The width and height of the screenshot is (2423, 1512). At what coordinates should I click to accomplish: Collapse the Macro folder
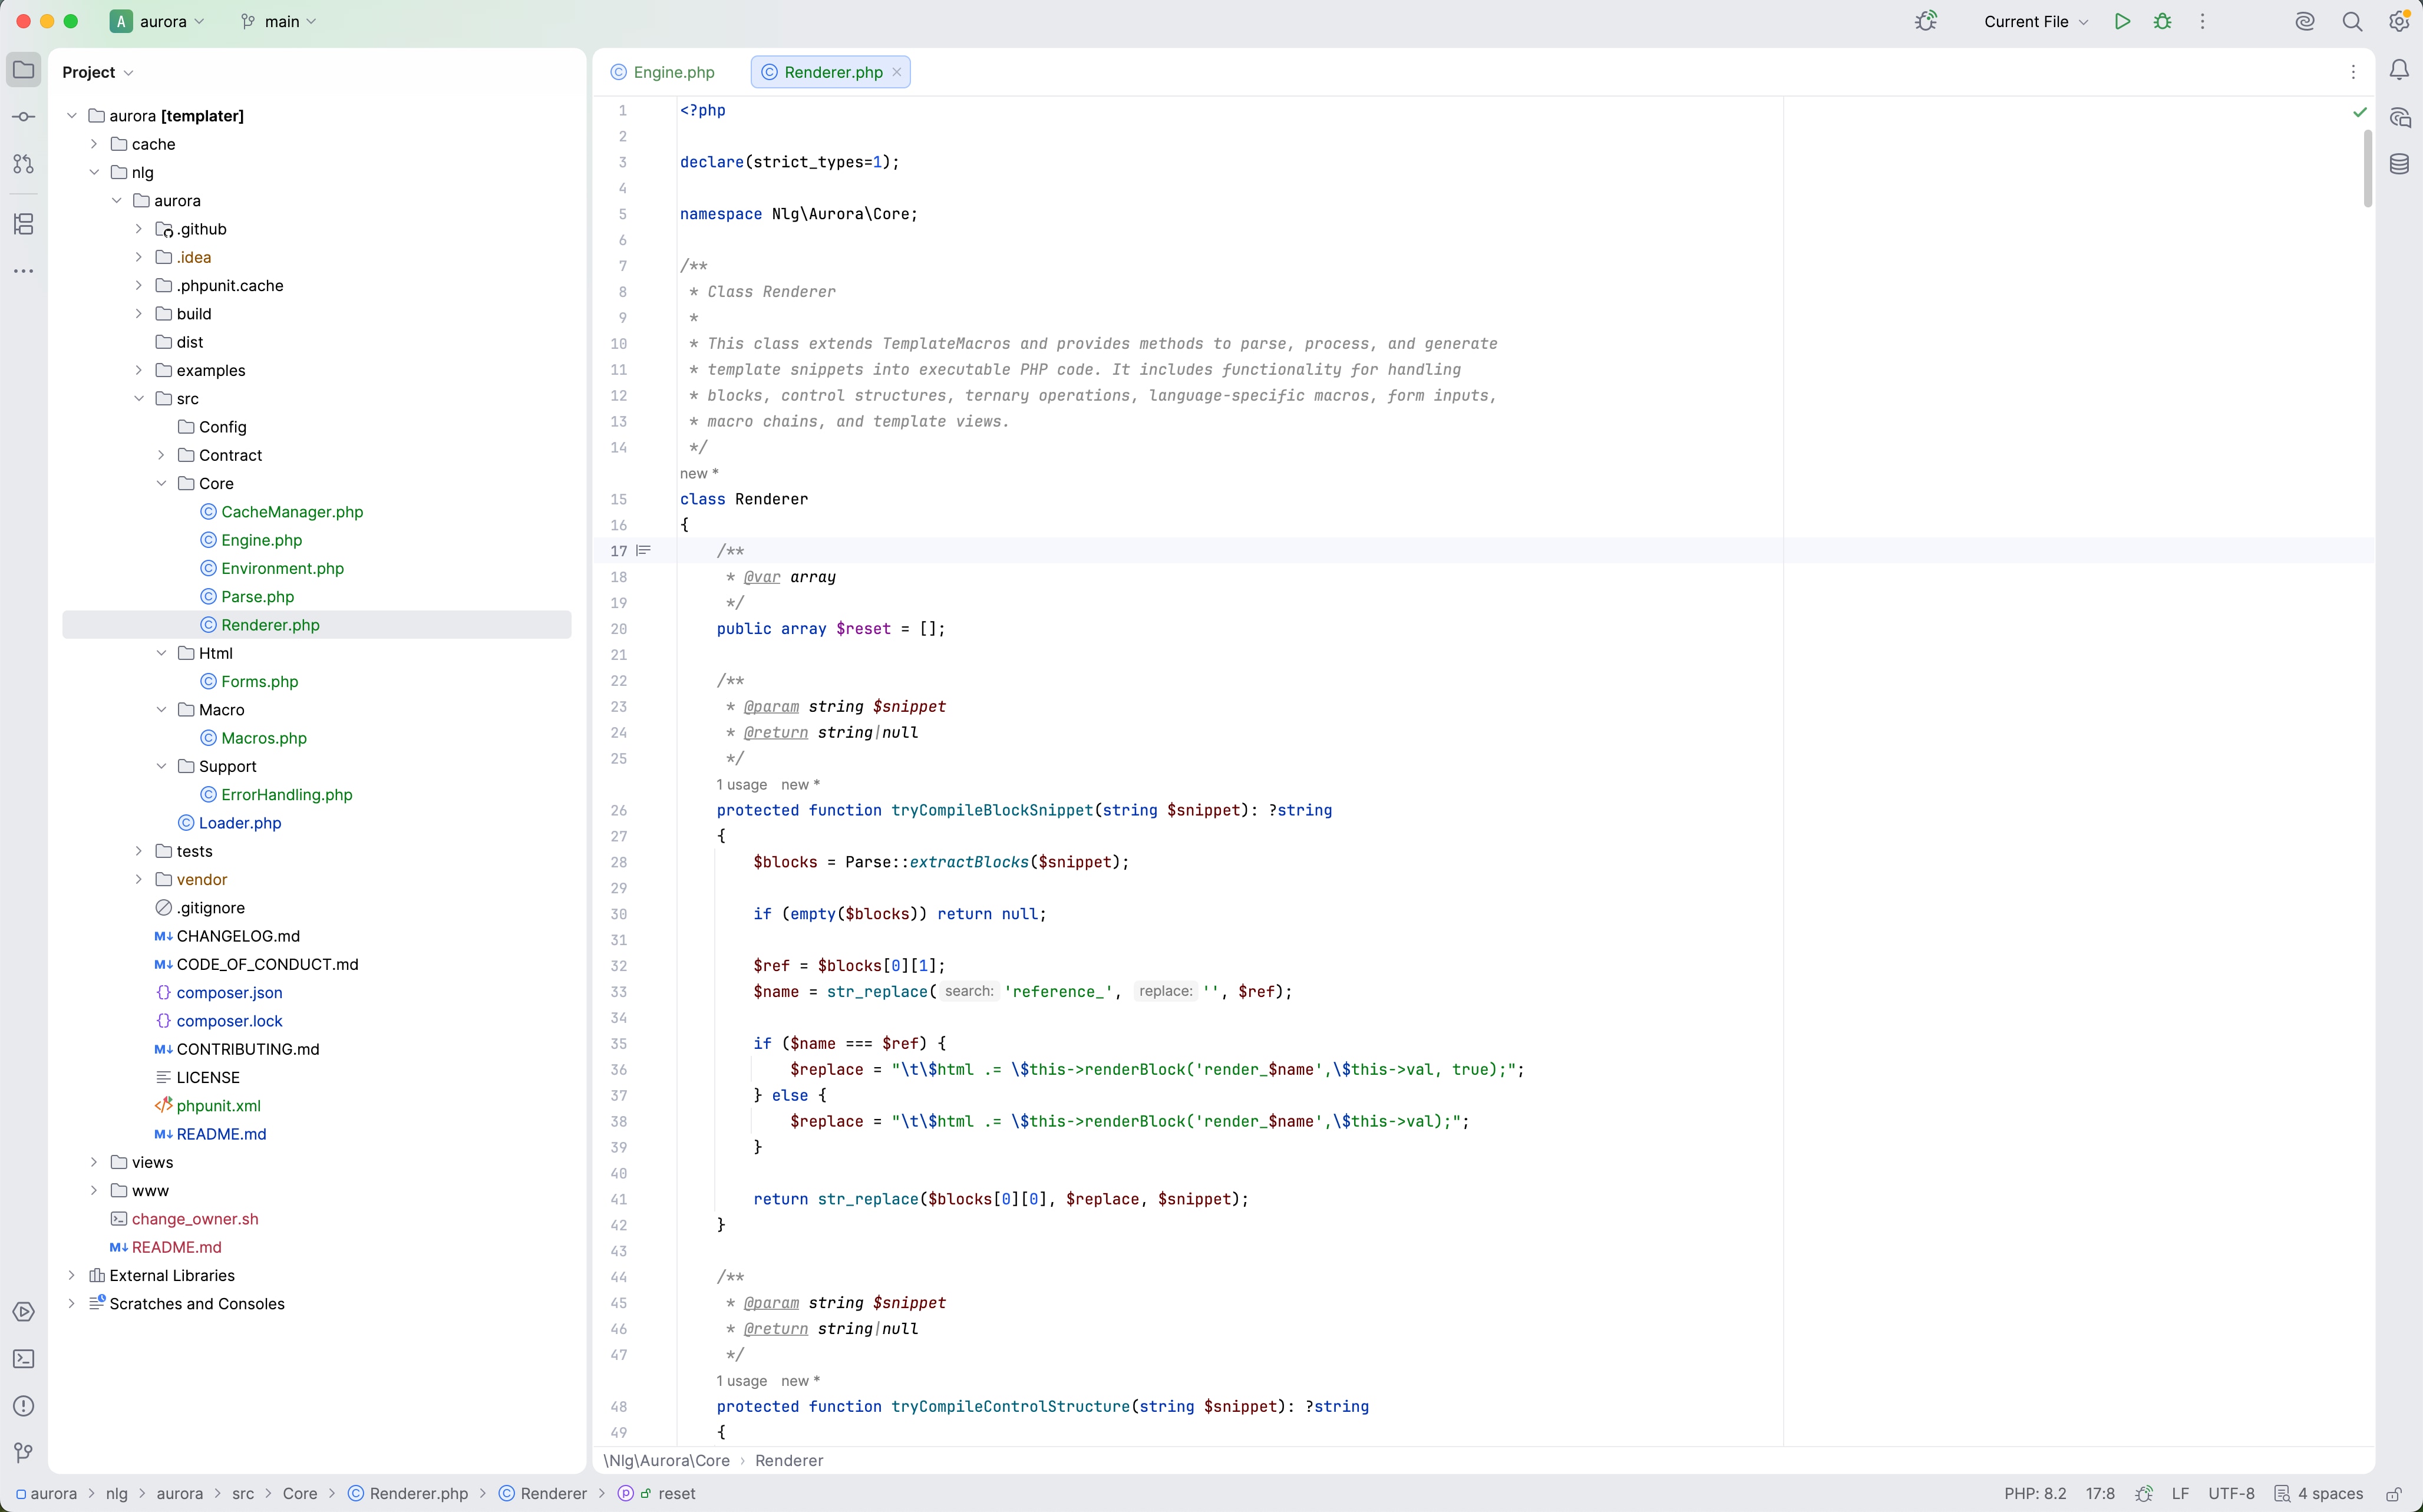pos(161,709)
